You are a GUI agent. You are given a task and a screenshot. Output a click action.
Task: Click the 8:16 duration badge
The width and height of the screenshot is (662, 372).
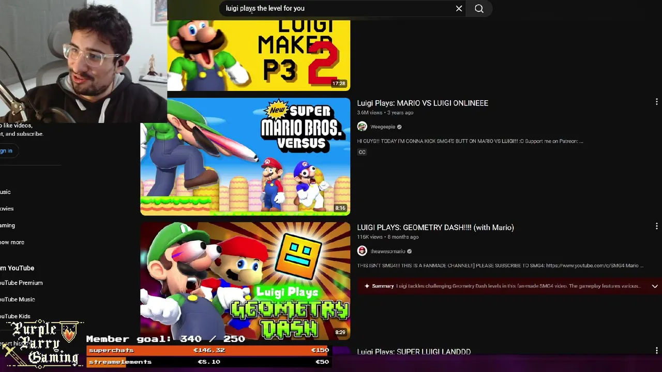click(x=340, y=208)
